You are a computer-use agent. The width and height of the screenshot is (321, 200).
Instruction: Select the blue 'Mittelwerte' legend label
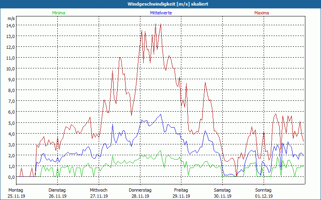click(161, 13)
